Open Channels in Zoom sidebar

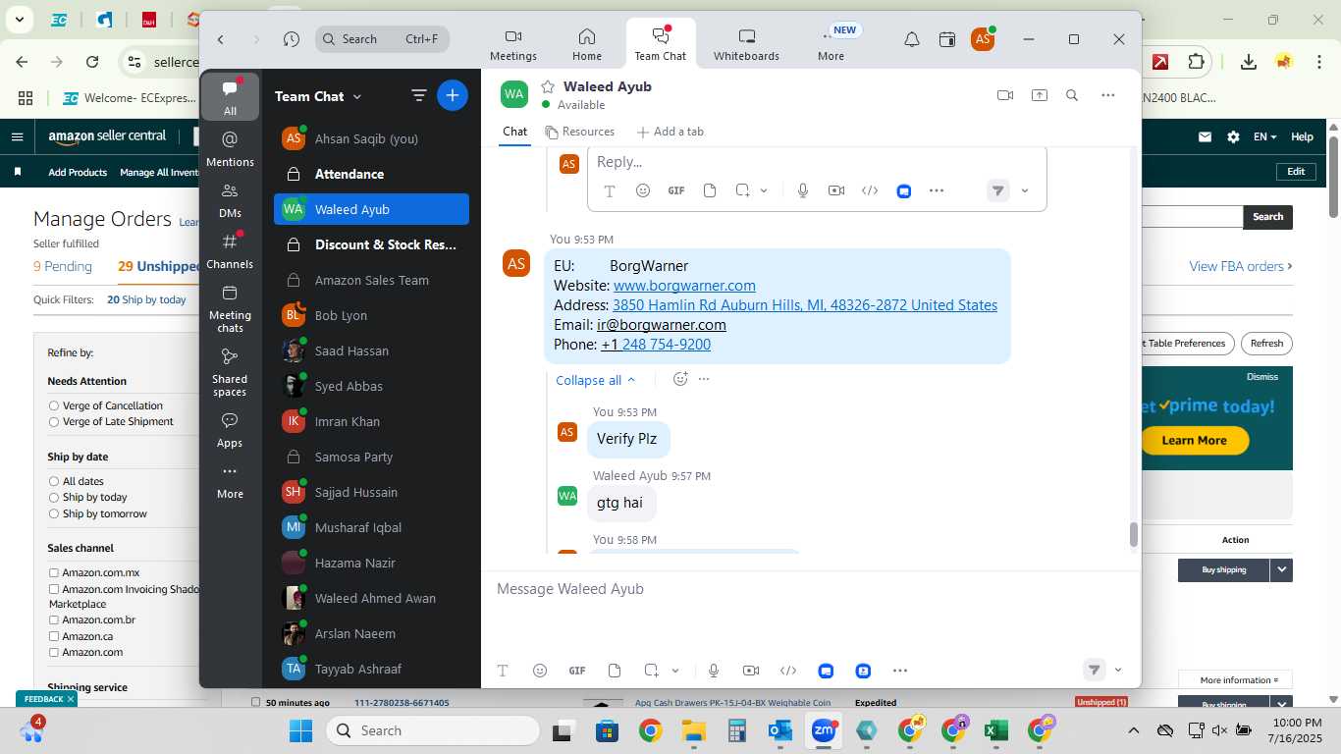[x=231, y=251]
